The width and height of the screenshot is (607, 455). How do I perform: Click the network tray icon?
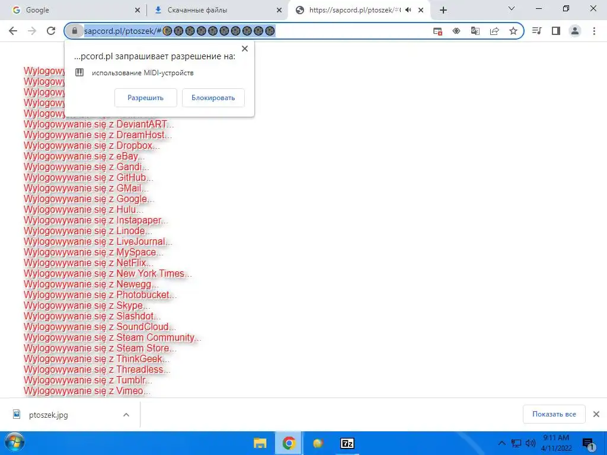click(x=516, y=443)
